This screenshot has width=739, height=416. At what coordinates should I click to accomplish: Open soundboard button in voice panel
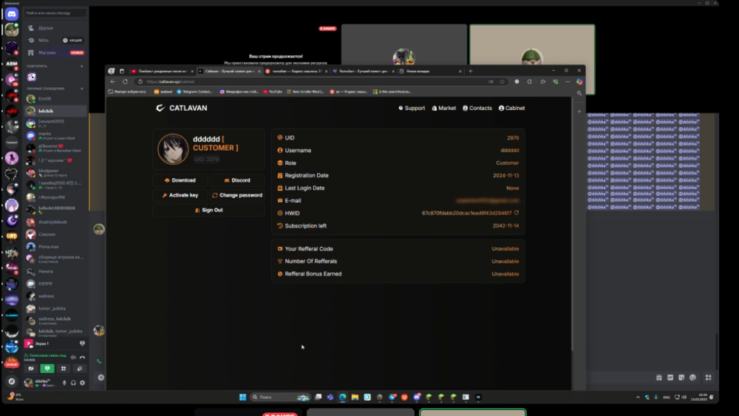(x=79, y=369)
